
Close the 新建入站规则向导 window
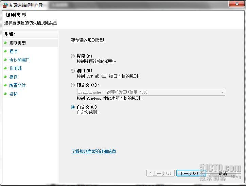pos(237,4)
